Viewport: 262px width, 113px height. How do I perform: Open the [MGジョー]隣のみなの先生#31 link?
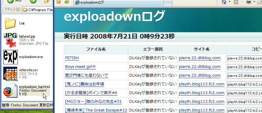(x=93, y=102)
